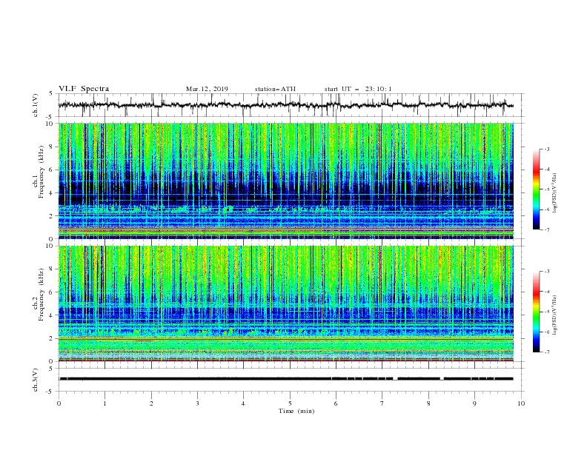Screen dimensions: 587x453
Task: Click the "-4" value on ch.2 colorbar
Action: coord(547,292)
